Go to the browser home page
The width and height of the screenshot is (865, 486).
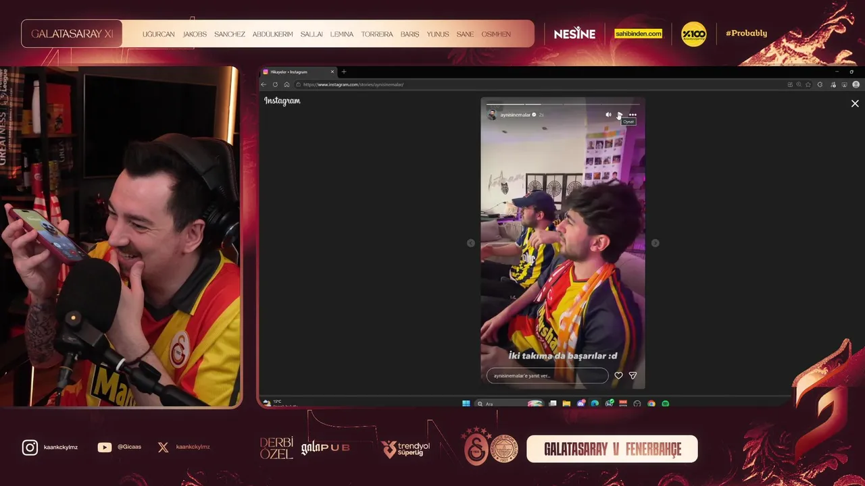pyautogui.click(x=287, y=84)
